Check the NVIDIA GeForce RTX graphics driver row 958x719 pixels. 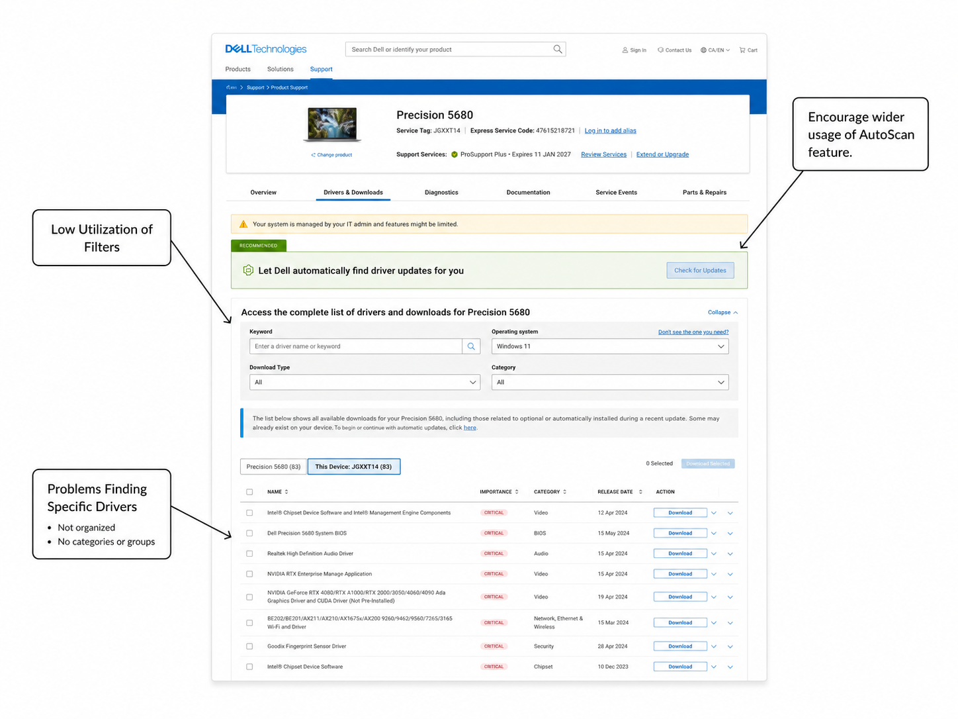click(249, 597)
